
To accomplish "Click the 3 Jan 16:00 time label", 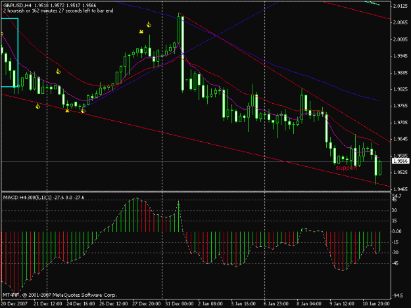I will click(243, 303).
